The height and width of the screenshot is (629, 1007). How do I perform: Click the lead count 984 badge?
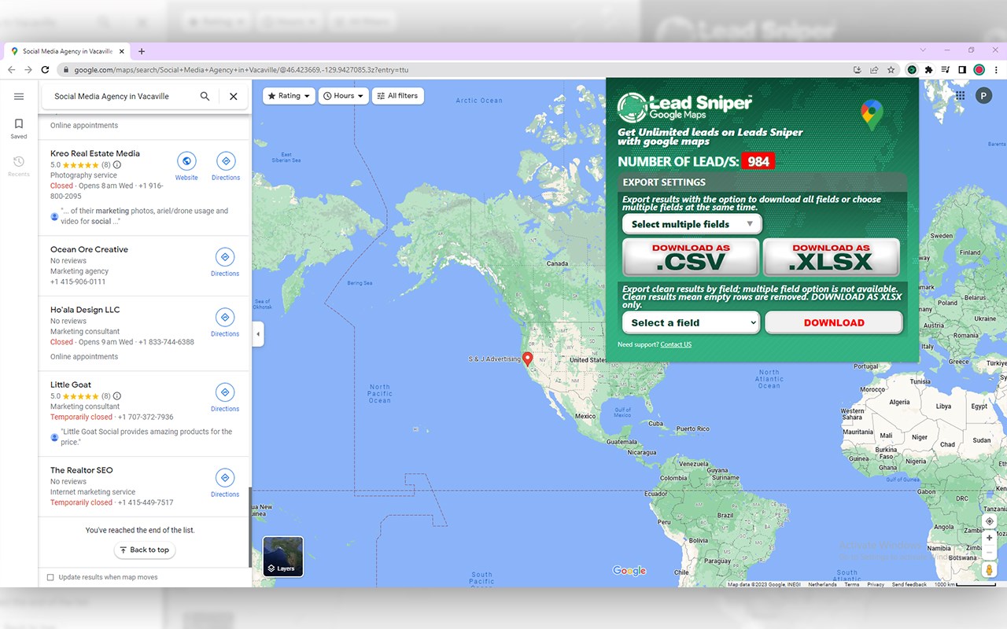pos(758,161)
